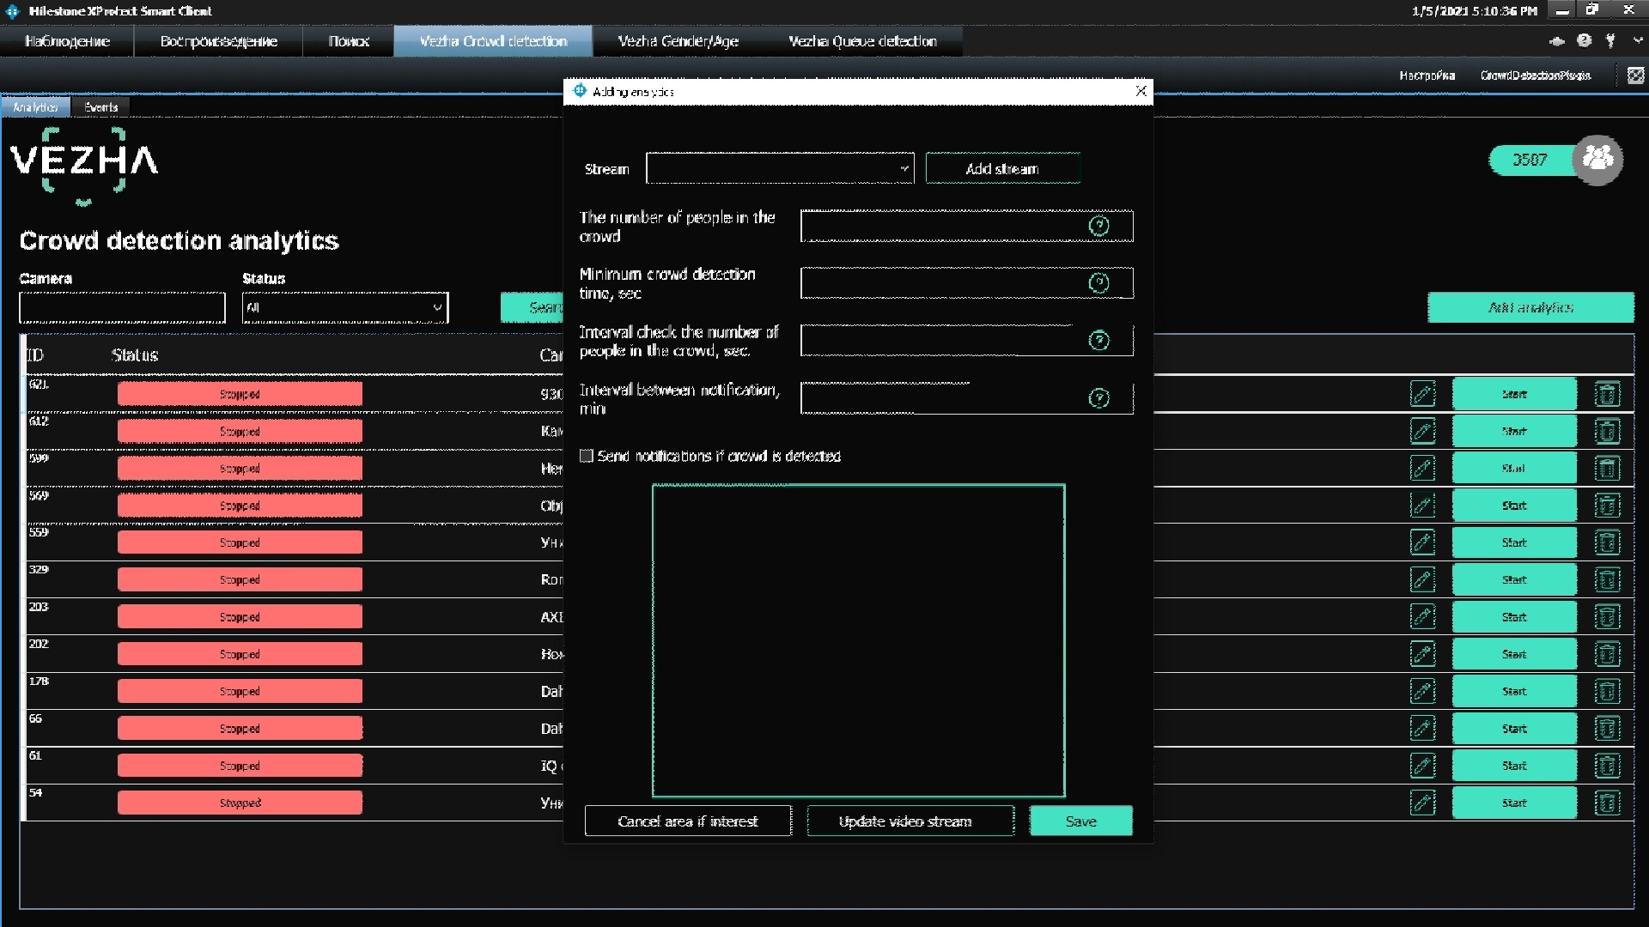Click the edit pencil icon for row 329
The width and height of the screenshot is (1649, 927).
pos(1422,579)
